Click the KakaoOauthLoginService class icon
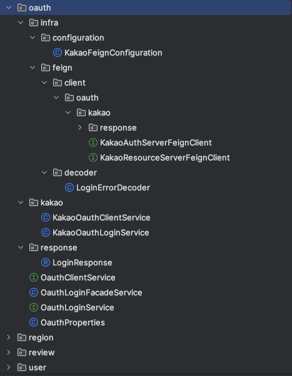 [x=46, y=232]
